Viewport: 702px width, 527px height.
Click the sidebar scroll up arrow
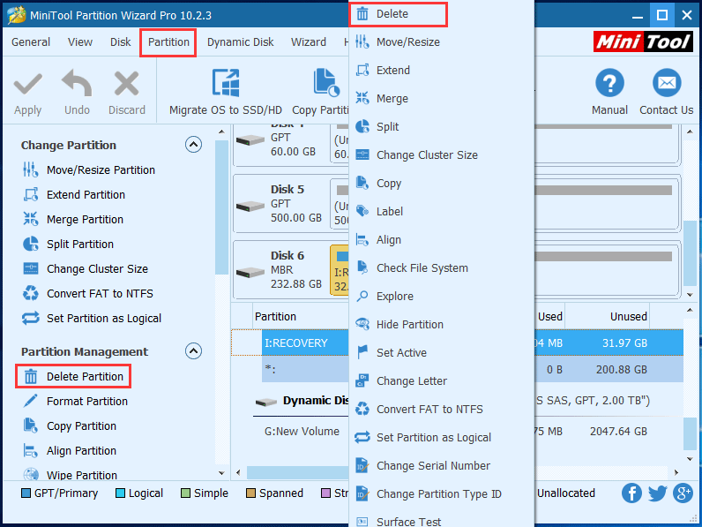coord(221,132)
